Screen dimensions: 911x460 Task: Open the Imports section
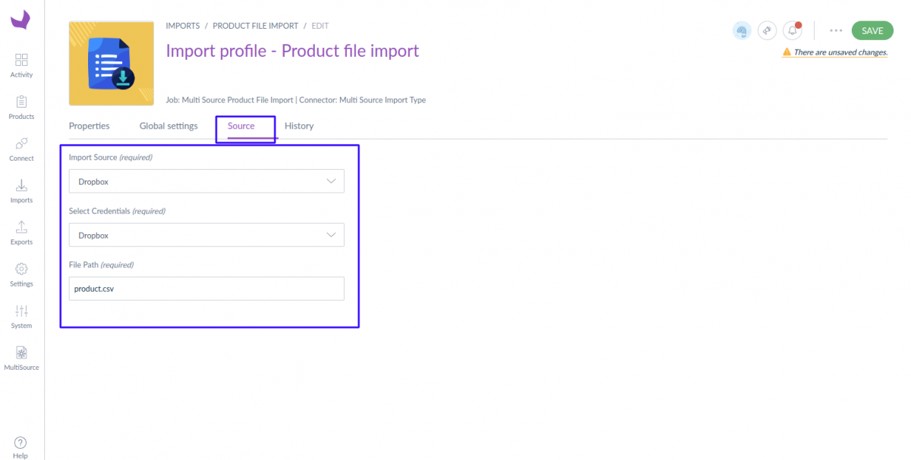[21, 189]
